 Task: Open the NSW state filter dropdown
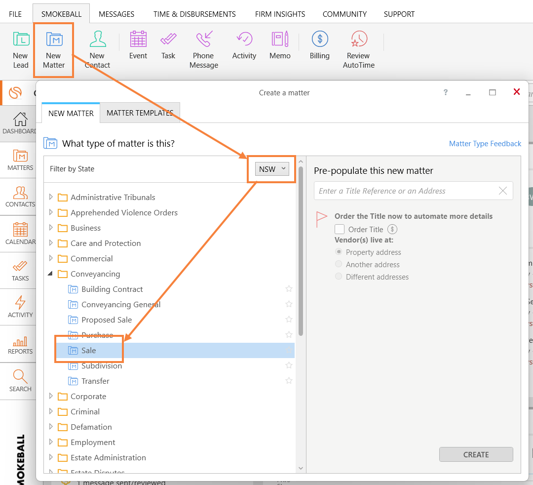272,169
